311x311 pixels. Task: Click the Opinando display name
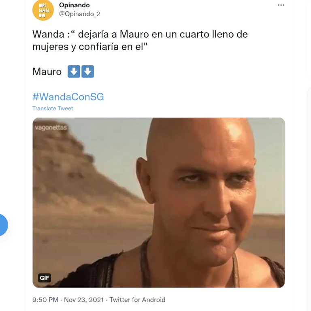click(75, 5)
